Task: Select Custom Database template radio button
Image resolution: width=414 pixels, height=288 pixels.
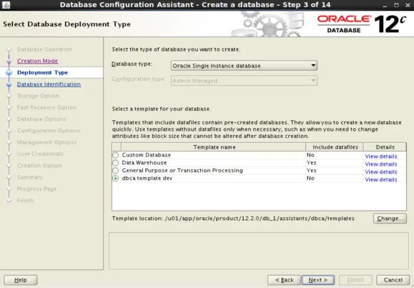Action: point(115,155)
